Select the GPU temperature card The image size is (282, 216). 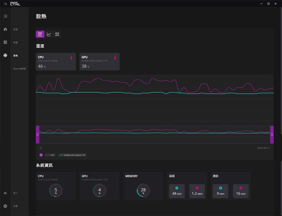pyautogui.click(x=99, y=62)
